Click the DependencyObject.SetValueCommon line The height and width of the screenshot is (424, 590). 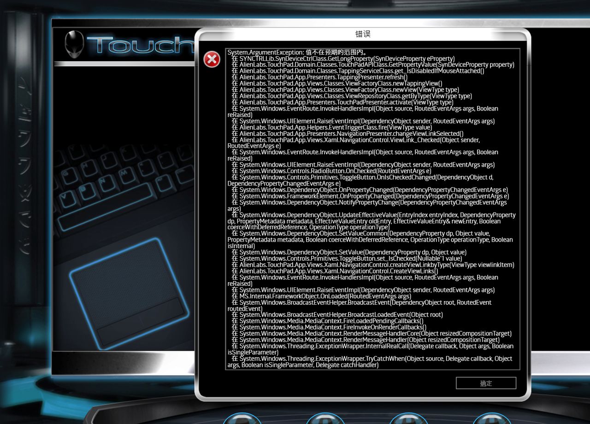(370, 240)
